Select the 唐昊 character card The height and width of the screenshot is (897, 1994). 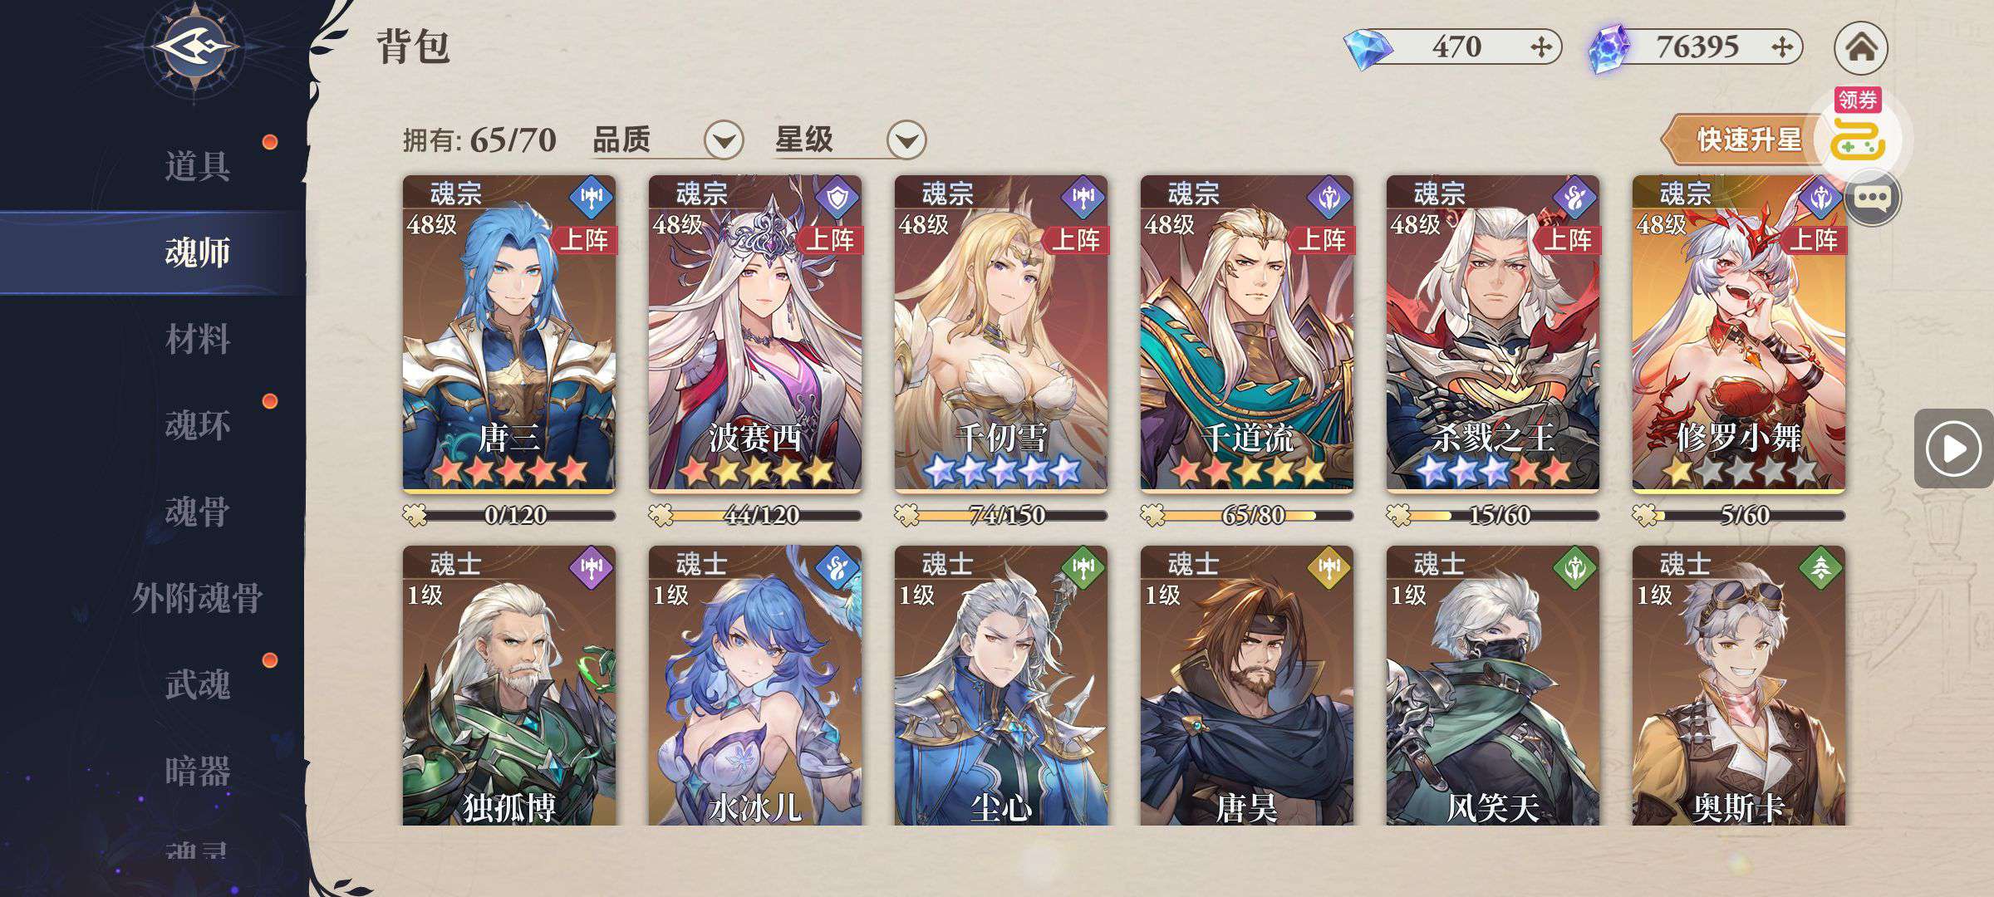tap(1246, 685)
